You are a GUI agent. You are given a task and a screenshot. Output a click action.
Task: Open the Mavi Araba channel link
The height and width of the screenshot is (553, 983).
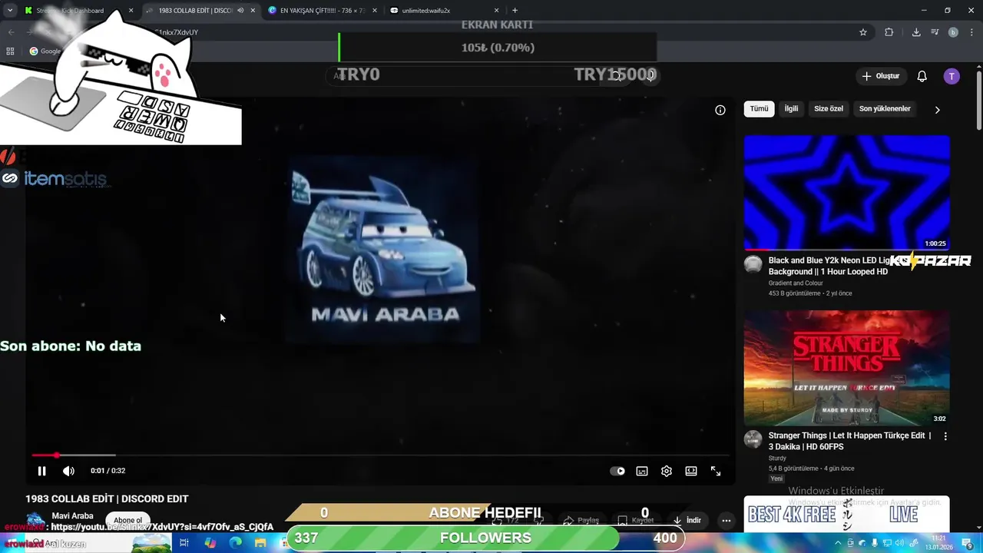72,516
